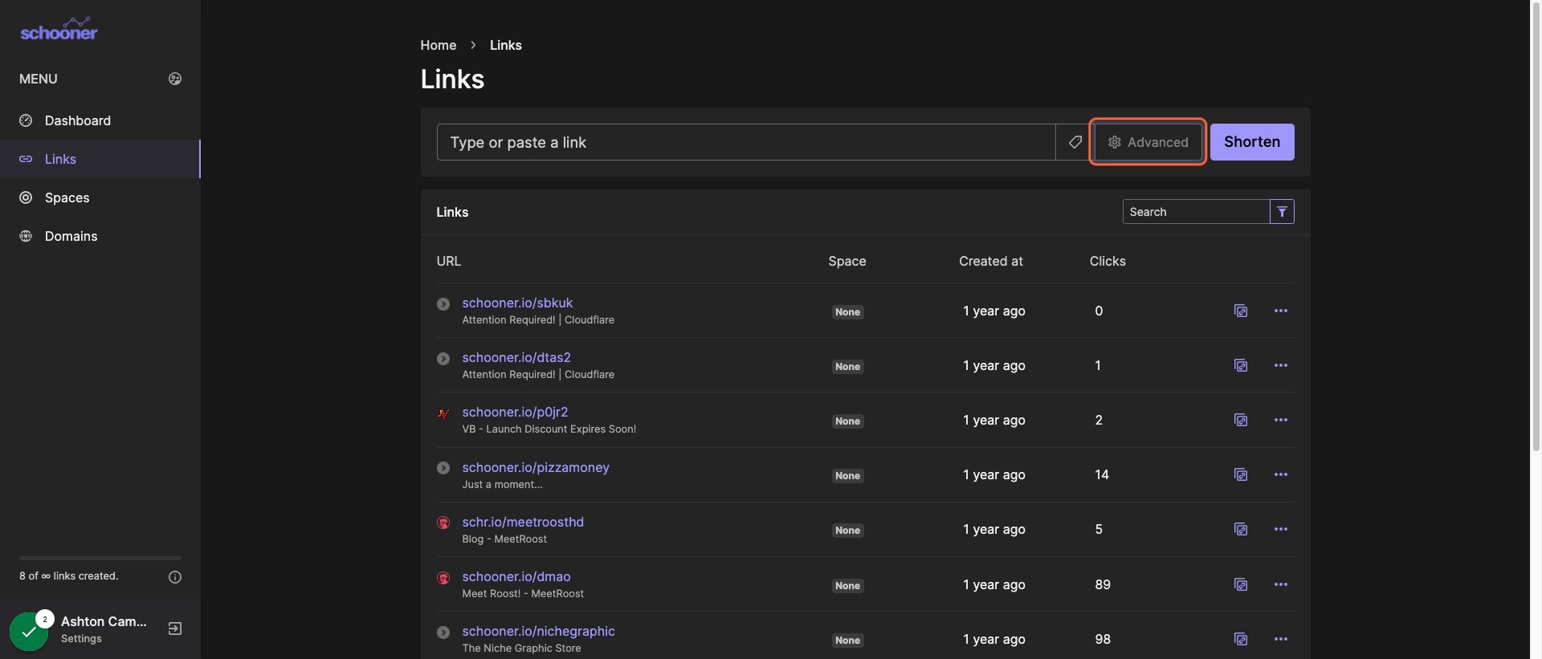
Task: Copy the schr.io/meetroosthd link
Action: (1241, 529)
